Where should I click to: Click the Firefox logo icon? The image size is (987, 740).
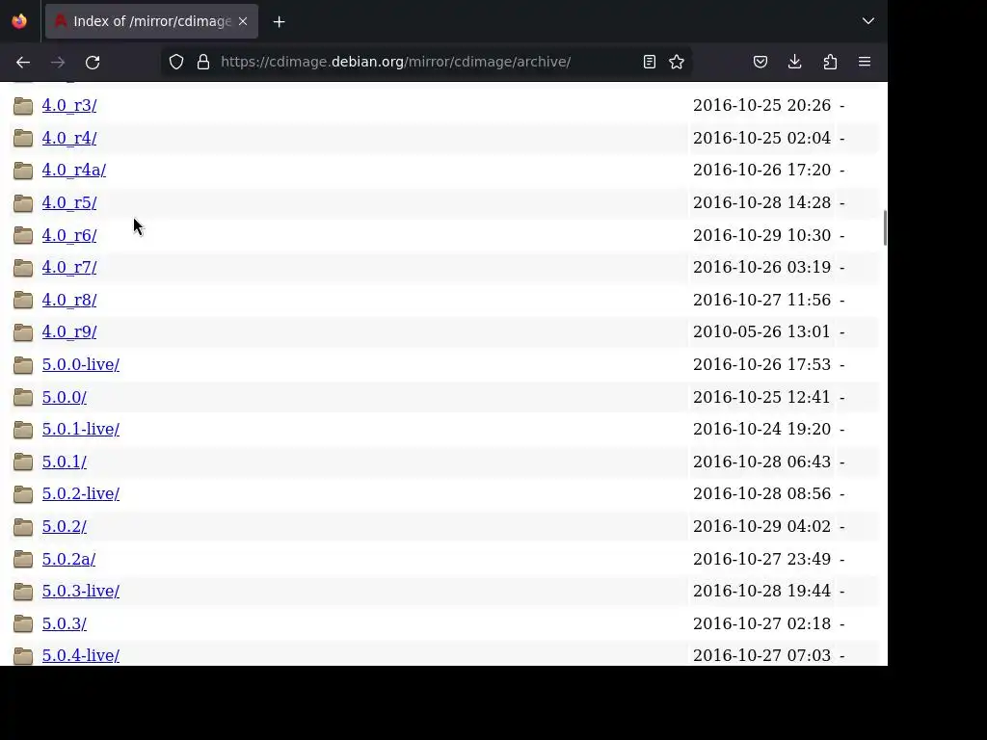coord(19,21)
